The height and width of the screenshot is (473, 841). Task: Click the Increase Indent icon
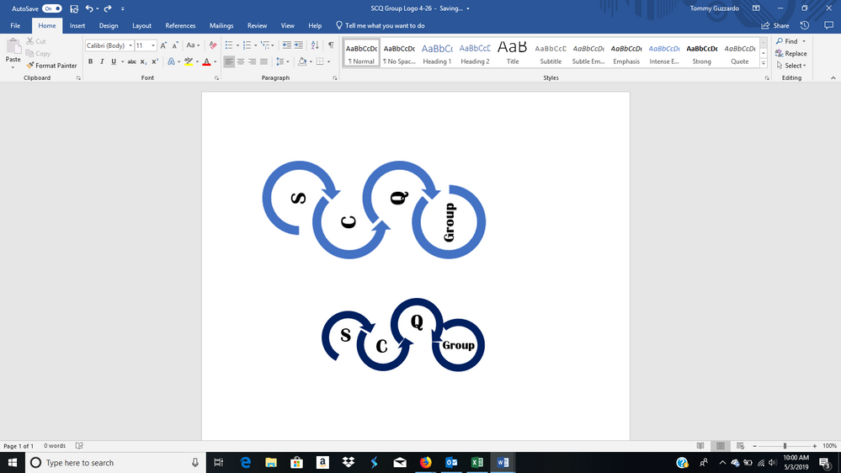(x=299, y=45)
